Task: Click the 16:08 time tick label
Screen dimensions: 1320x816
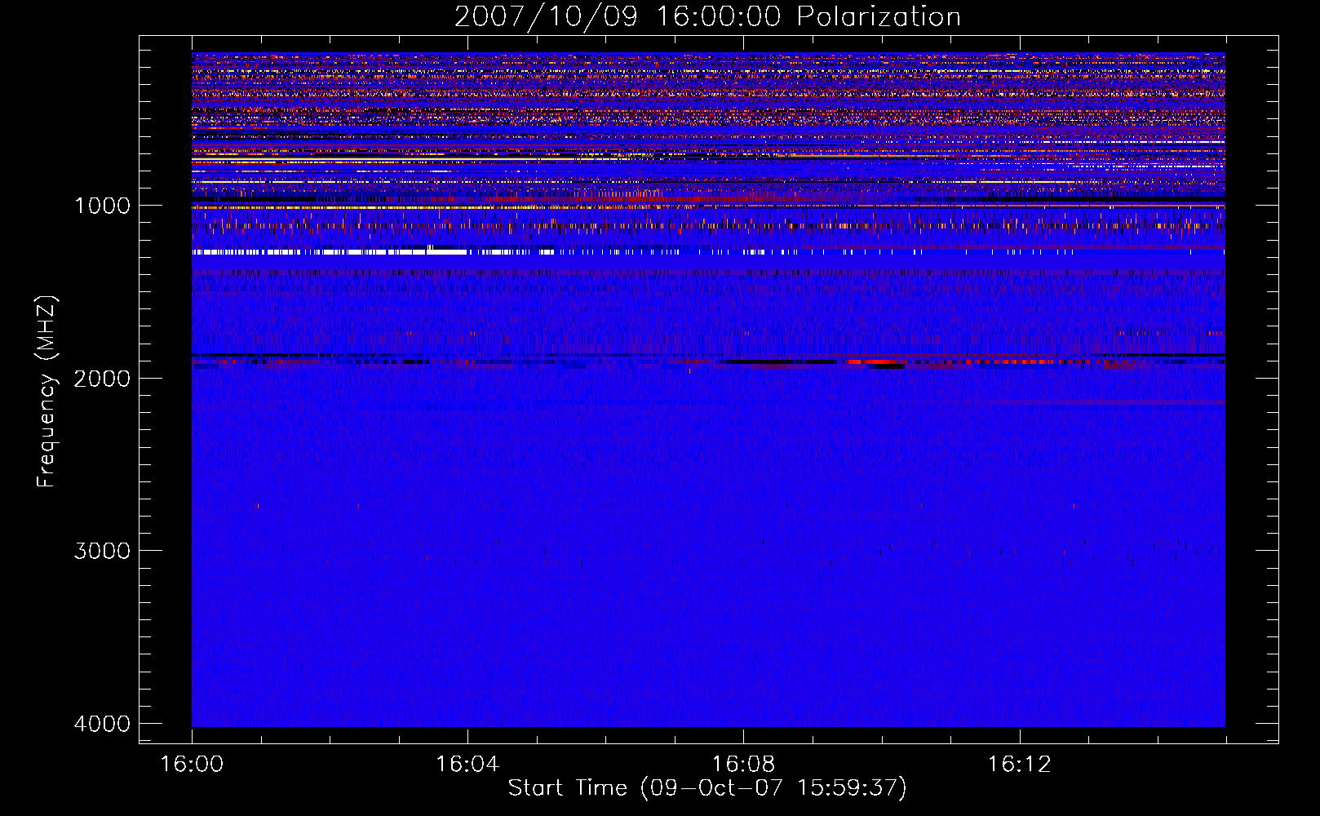Action: coord(743,765)
